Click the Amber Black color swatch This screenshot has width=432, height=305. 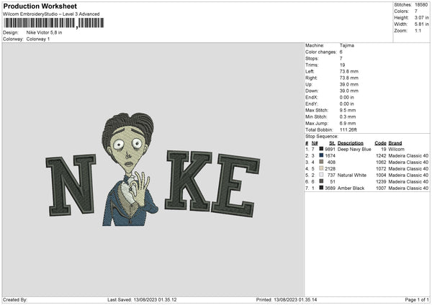321,188
